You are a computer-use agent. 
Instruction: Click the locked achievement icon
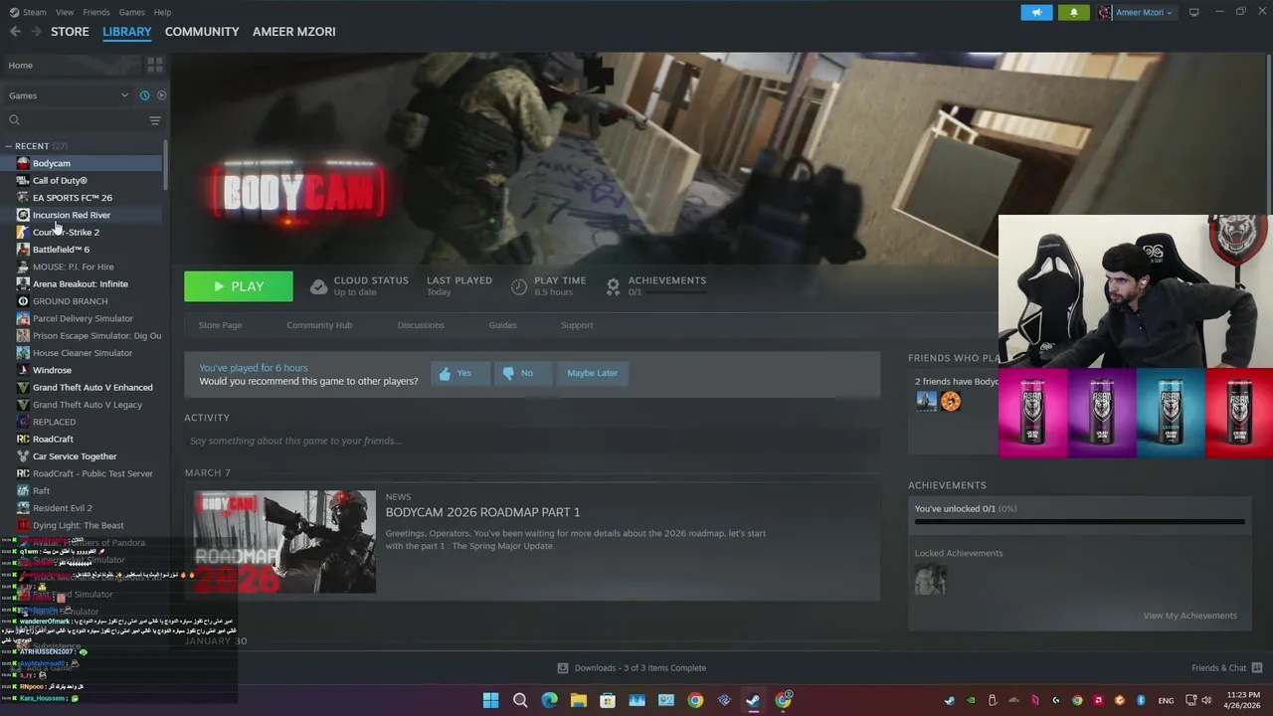tap(931, 580)
